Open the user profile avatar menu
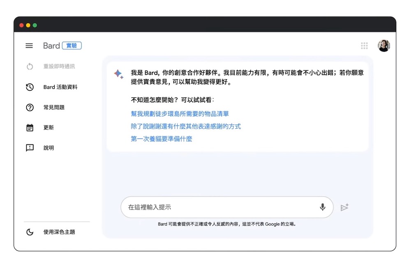 [383, 46]
